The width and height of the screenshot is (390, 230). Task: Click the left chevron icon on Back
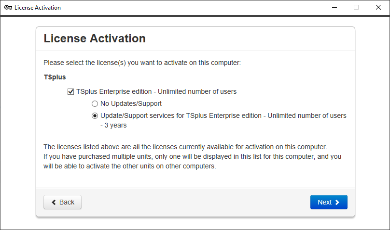coord(54,202)
